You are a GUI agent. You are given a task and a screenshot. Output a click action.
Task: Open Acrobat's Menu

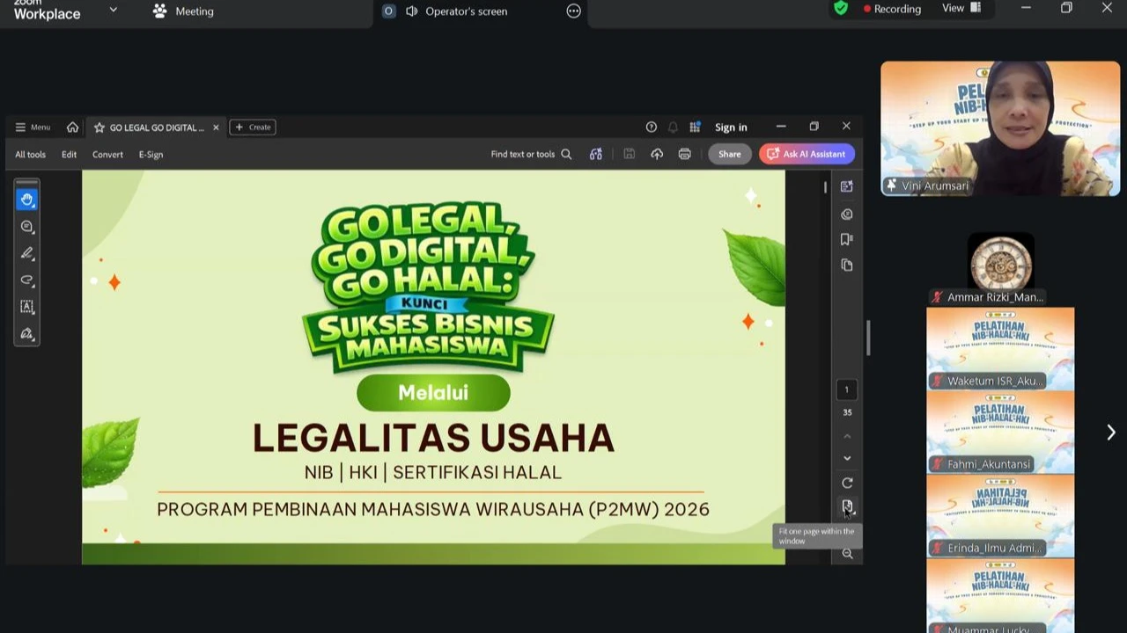pyautogui.click(x=33, y=127)
